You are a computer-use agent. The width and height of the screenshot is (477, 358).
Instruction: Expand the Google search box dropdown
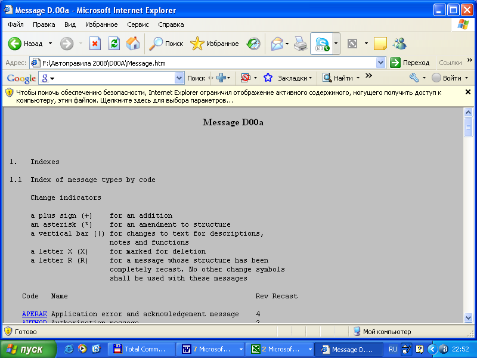(179, 78)
